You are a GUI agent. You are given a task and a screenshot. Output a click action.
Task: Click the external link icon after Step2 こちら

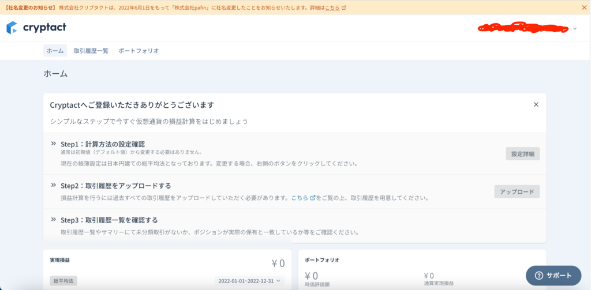coord(312,198)
